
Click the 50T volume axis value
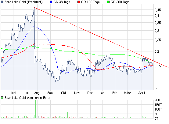pyautogui.click(x=157, y=114)
